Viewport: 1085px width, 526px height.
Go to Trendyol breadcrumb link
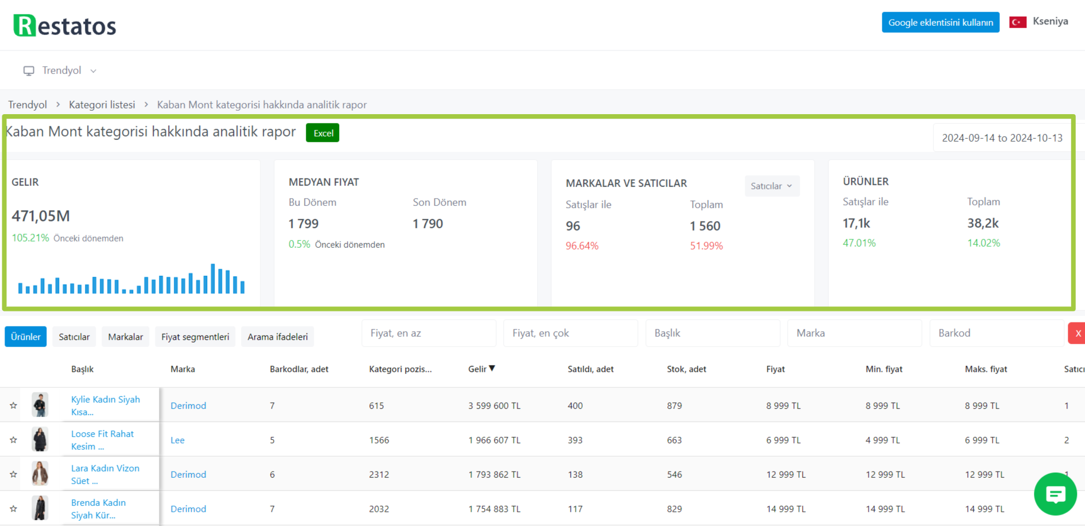(x=28, y=104)
